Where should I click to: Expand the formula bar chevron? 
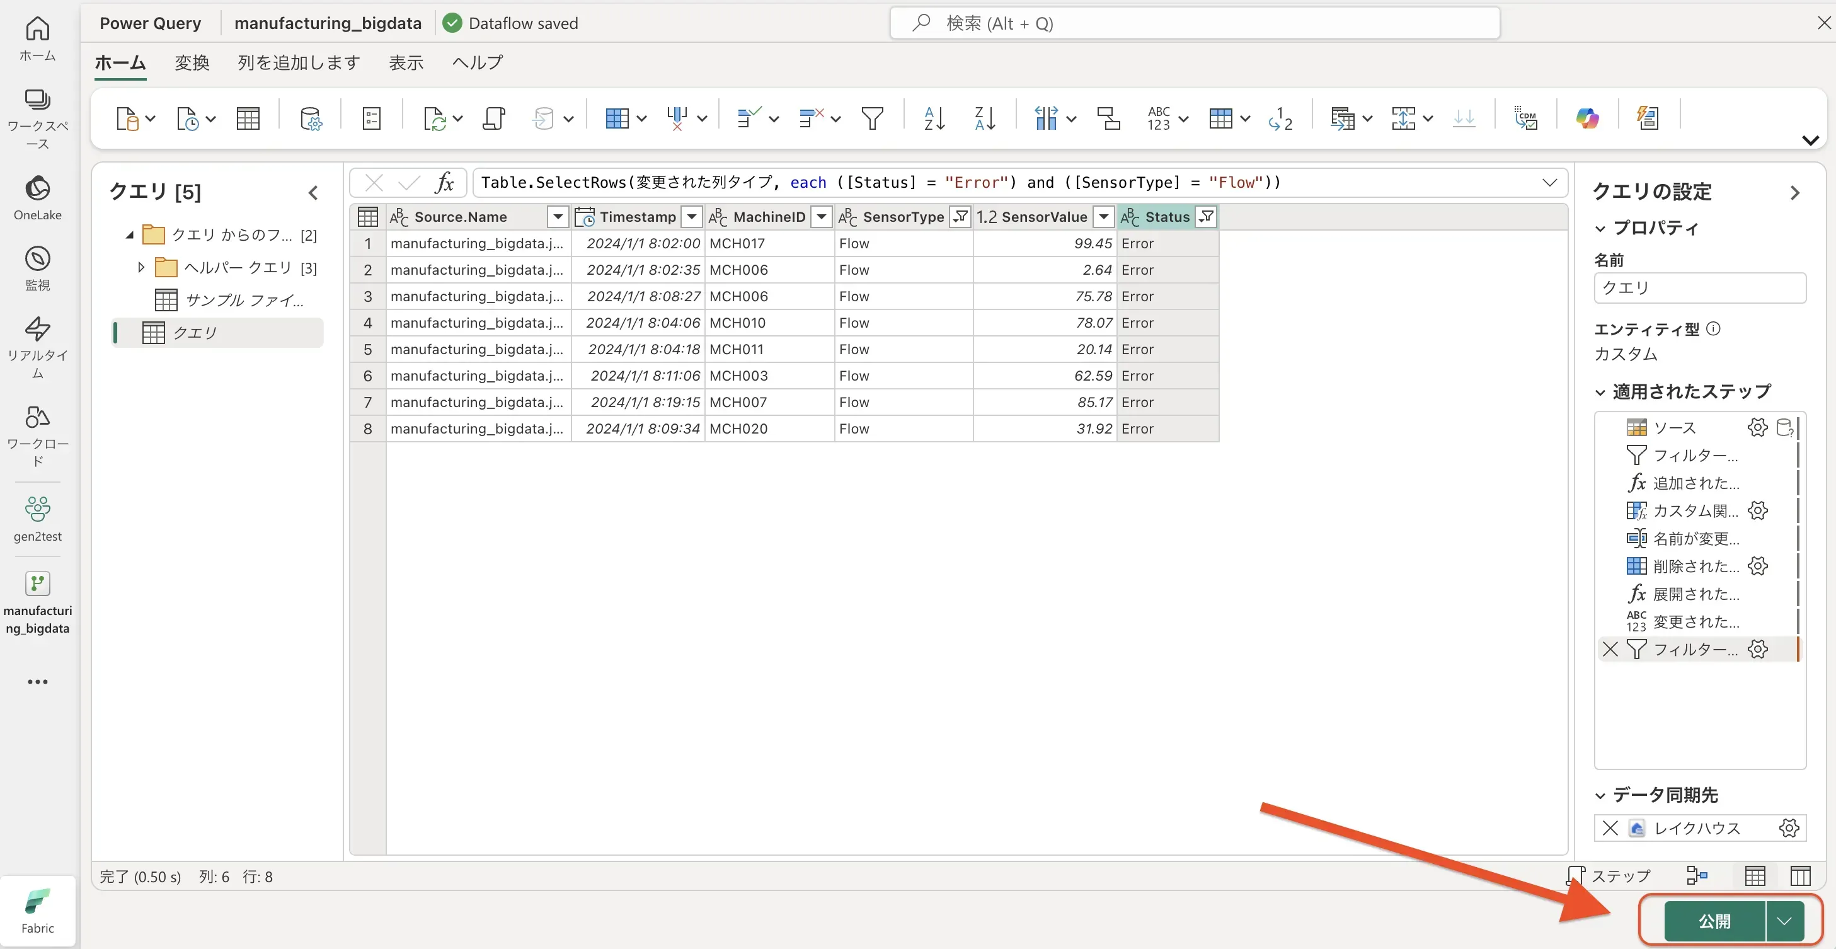tap(1549, 183)
